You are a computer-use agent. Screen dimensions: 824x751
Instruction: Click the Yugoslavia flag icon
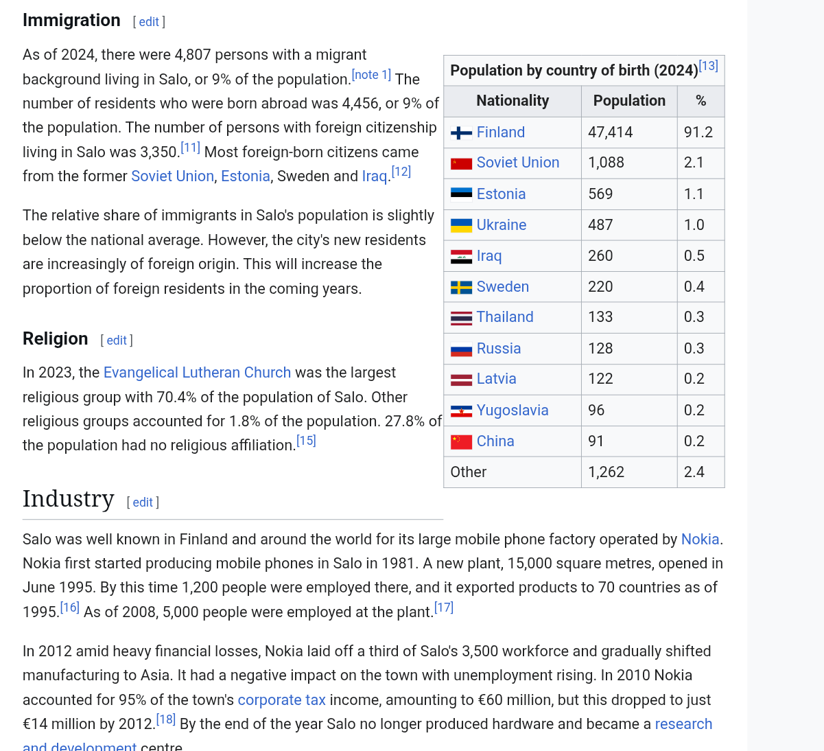pyautogui.click(x=461, y=411)
